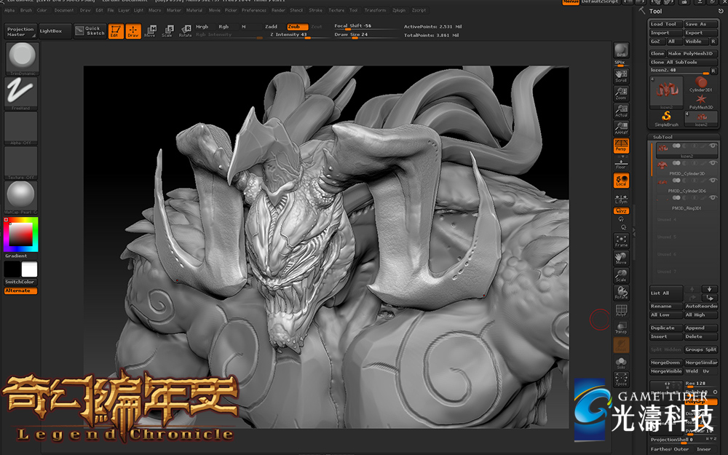Pick a color in the color square

pos(21,233)
